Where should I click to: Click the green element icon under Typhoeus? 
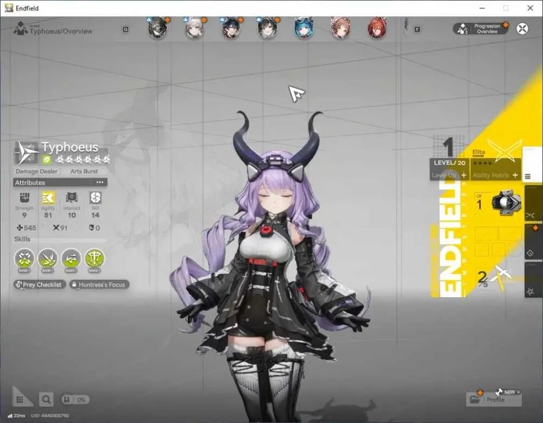pyautogui.click(x=47, y=159)
